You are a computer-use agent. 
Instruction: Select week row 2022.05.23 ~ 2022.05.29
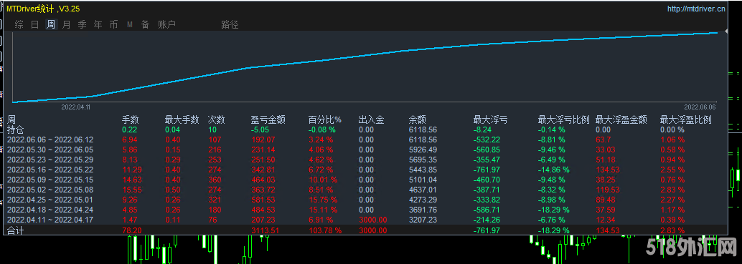point(51,159)
